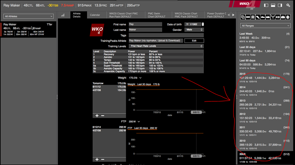The height and width of the screenshot is (165, 295).
Task: Select the 4/27/08 250 W FTP row
Action: (x=109, y=130)
